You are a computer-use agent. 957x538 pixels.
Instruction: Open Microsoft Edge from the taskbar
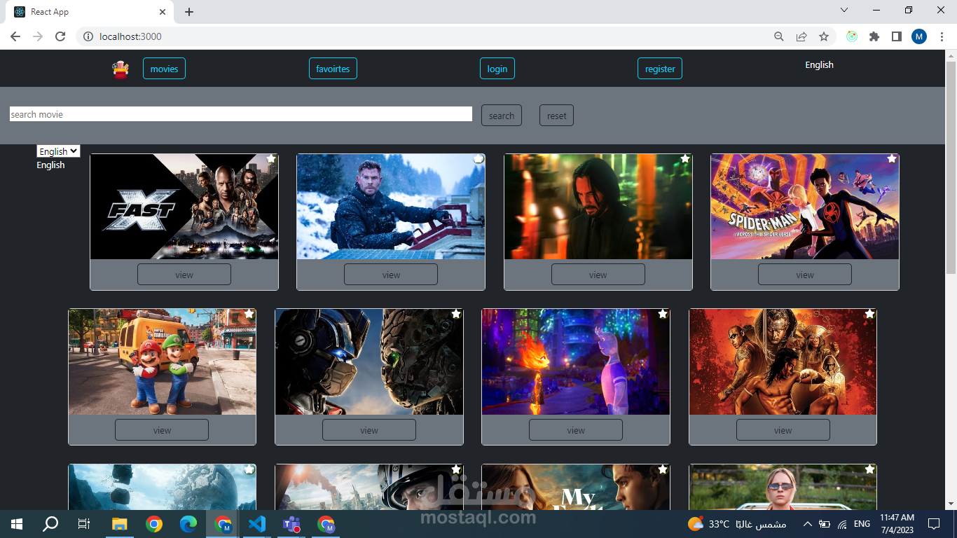(188, 524)
